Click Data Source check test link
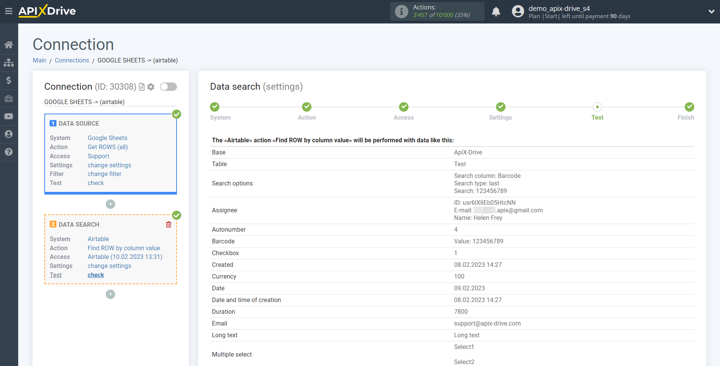This screenshot has width=720, height=366. [x=95, y=183]
